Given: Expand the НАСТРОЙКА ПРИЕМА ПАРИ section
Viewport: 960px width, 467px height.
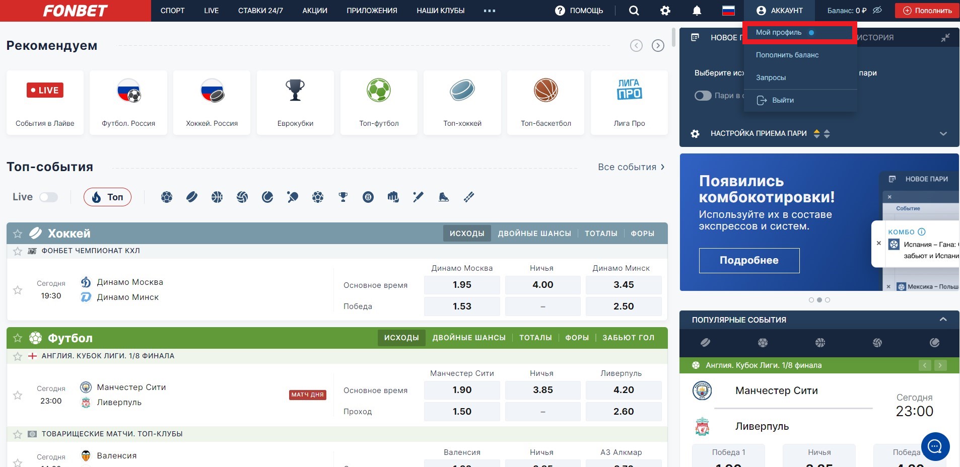Looking at the screenshot, I should coord(943,134).
